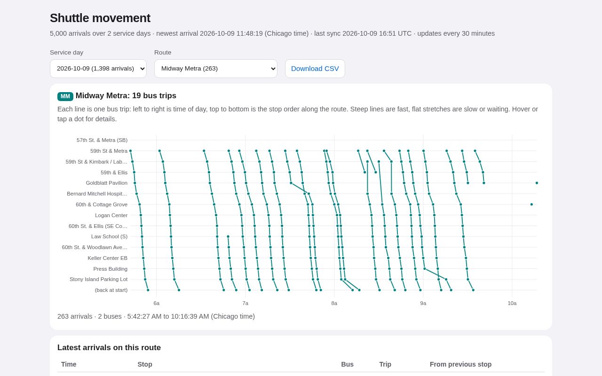The height and width of the screenshot is (376, 602).
Task: Click the '57th St. & Metra (SB)' stop label
Action: [x=102, y=140]
